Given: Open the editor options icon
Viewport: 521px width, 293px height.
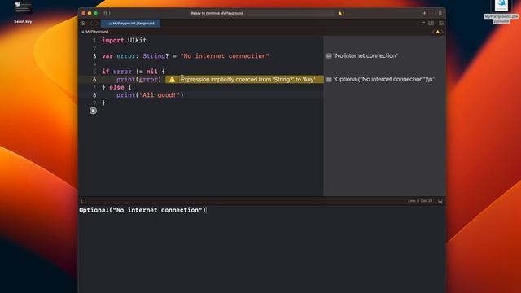Looking at the screenshot, I should click(x=431, y=24).
